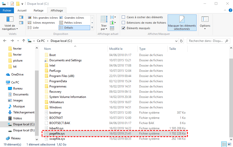
Task: Open the recent locations dropdown arrow
Action: pos(18,41)
